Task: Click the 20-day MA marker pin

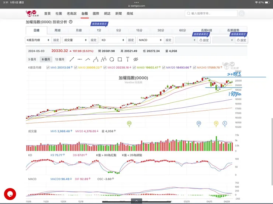Action: pyautogui.click(x=198, y=124)
